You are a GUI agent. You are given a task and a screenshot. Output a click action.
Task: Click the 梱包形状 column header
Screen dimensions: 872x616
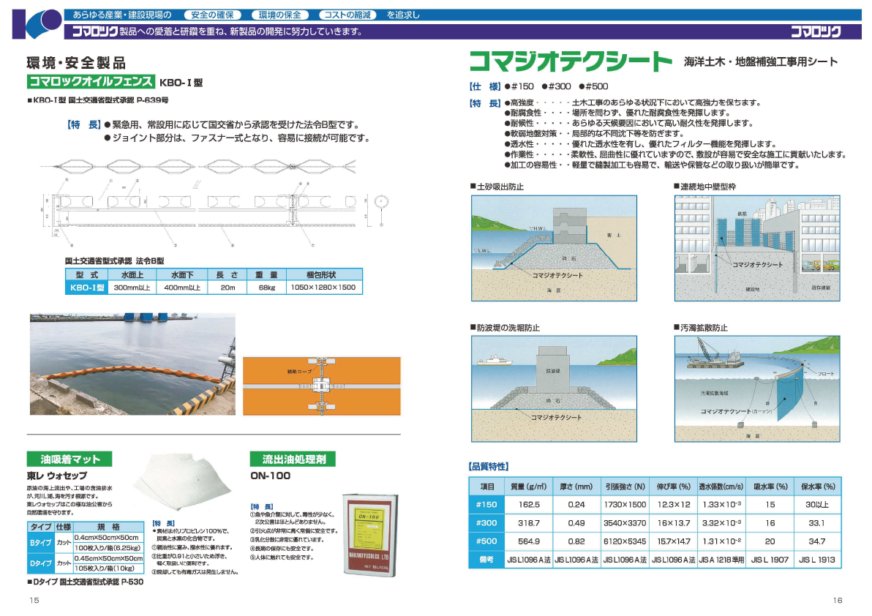pyautogui.click(x=323, y=274)
